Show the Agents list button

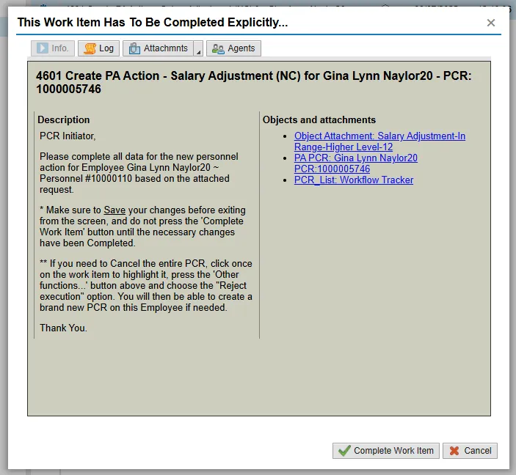[x=233, y=48]
